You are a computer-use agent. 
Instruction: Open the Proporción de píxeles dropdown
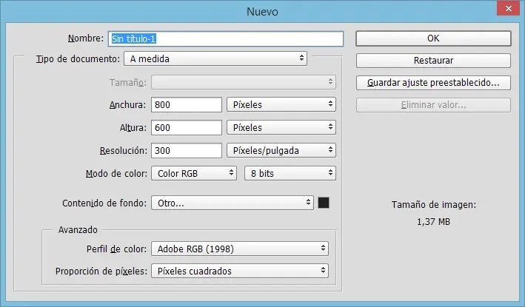click(240, 271)
